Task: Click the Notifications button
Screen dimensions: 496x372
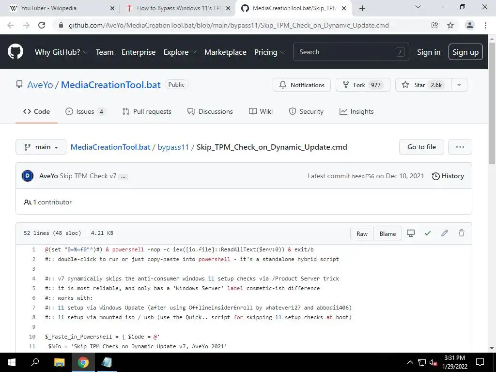Action: click(x=302, y=85)
